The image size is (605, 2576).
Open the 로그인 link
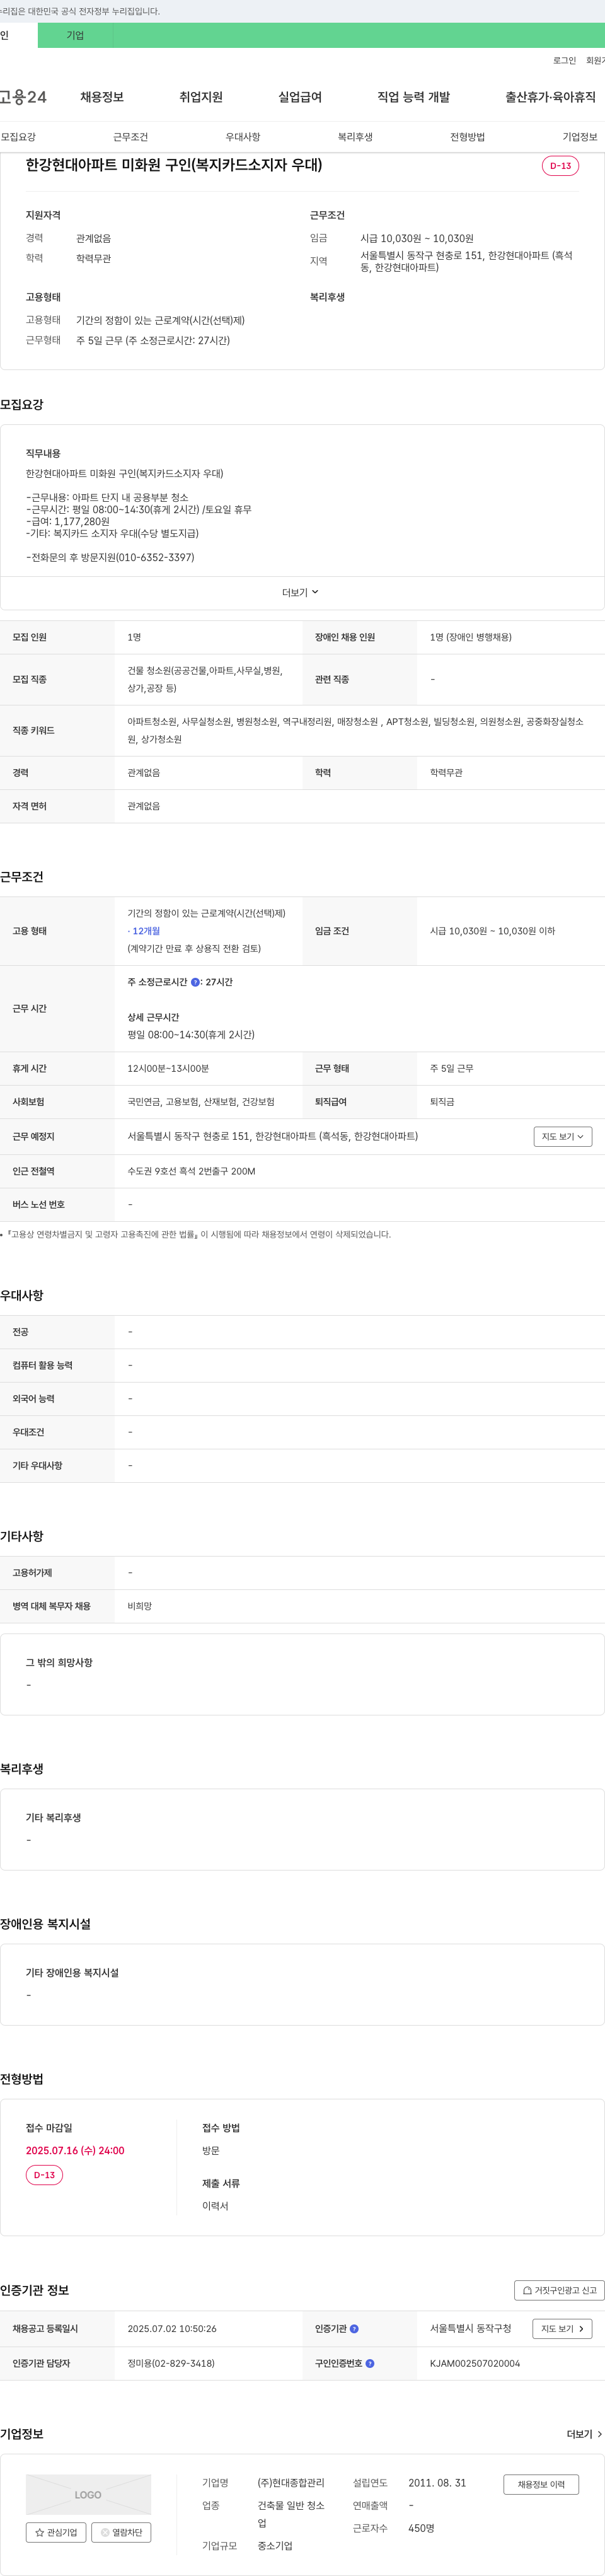(x=564, y=61)
